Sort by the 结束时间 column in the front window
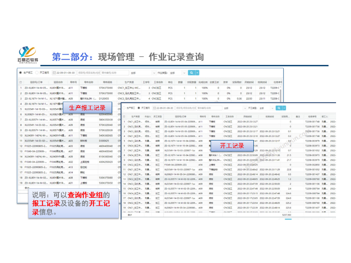This screenshot has height=263, width=351. (270, 117)
